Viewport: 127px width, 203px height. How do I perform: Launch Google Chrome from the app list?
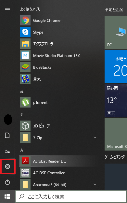point(25,20)
